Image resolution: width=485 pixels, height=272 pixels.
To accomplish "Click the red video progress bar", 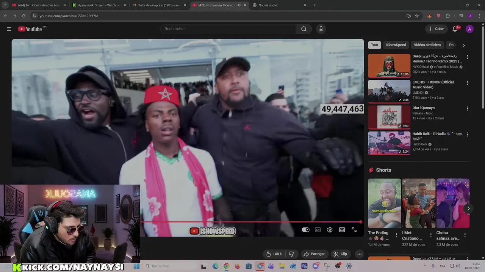I will pyautogui.click(x=250, y=222).
